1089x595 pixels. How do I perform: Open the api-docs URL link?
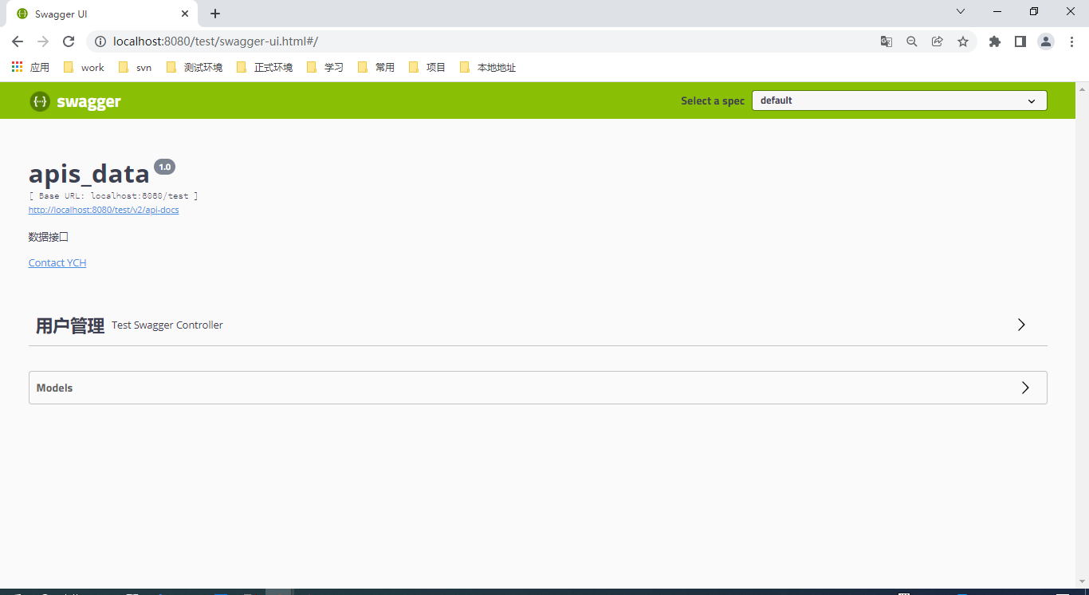click(104, 210)
